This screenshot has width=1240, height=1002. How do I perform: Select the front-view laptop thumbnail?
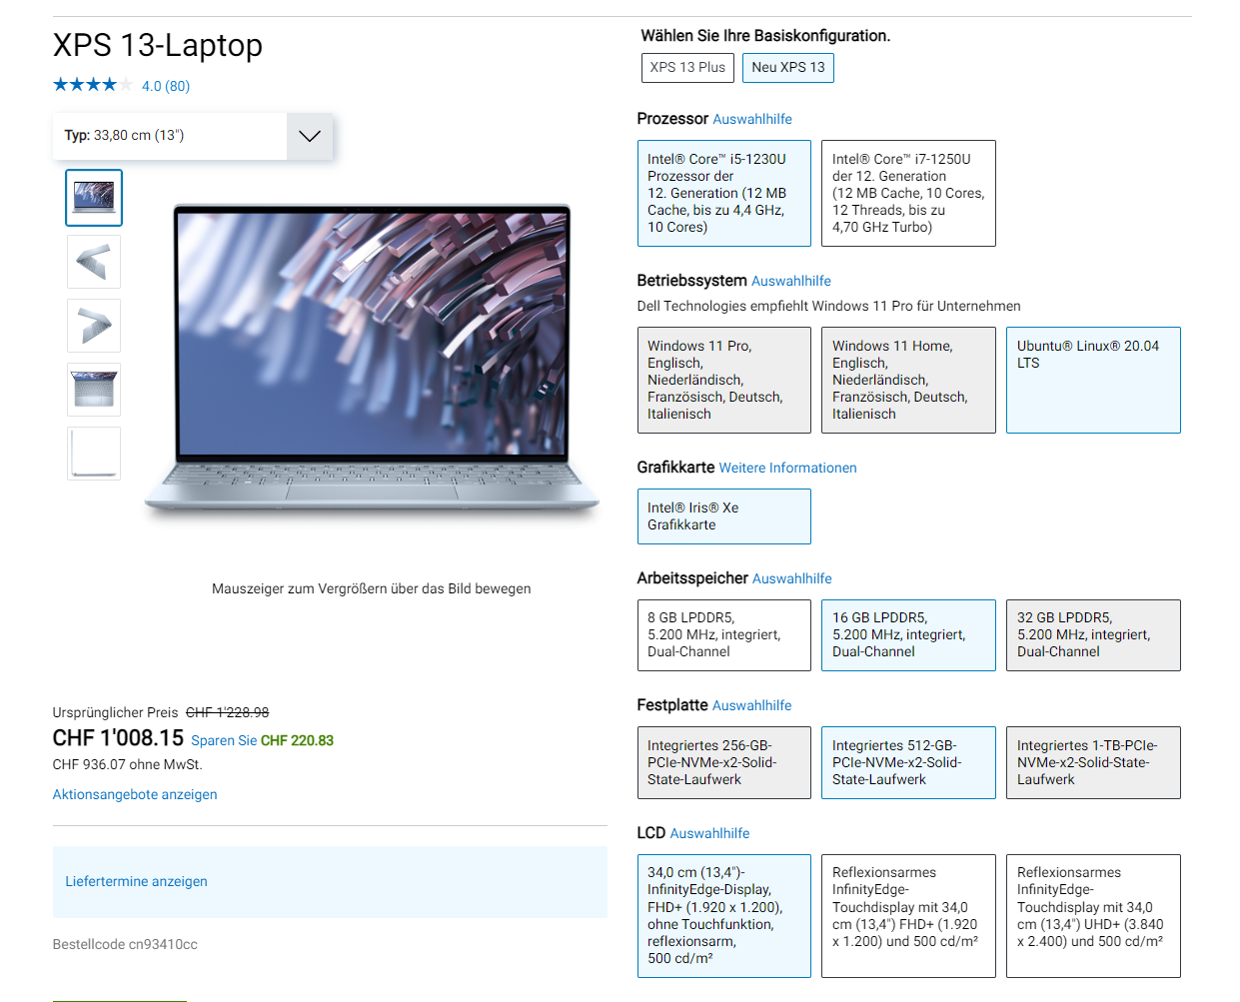pos(94,197)
